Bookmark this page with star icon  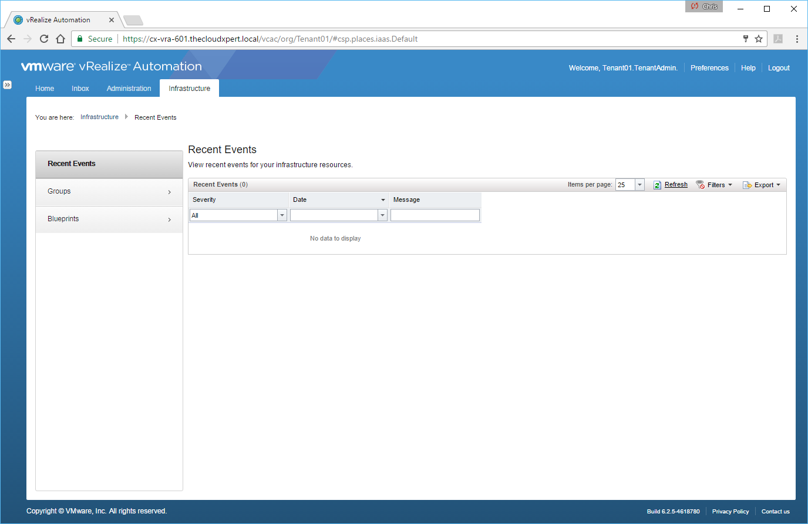click(x=759, y=39)
